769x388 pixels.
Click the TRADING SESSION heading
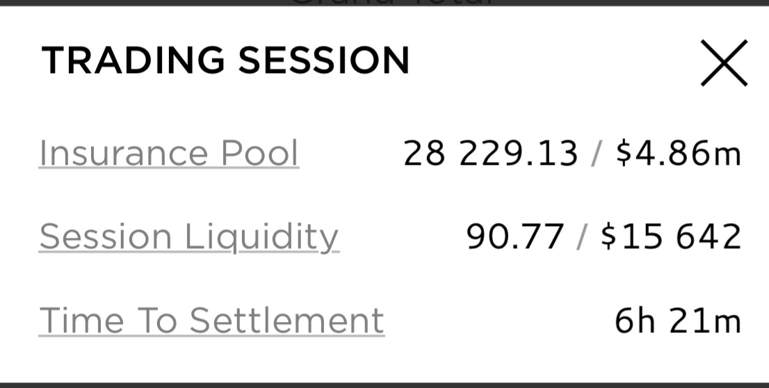click(x=226, y=60)
